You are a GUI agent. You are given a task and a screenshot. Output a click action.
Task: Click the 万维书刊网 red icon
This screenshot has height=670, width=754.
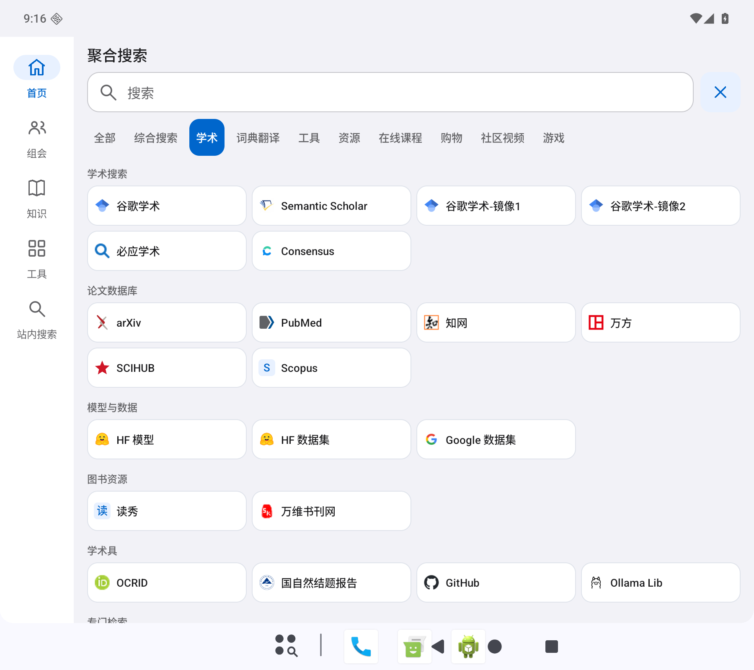click(x=266, y=511)
